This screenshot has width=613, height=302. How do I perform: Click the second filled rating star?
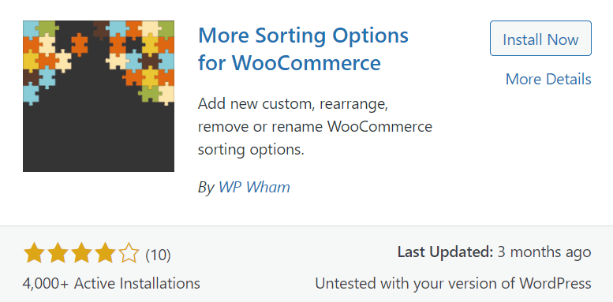[57, 253]
